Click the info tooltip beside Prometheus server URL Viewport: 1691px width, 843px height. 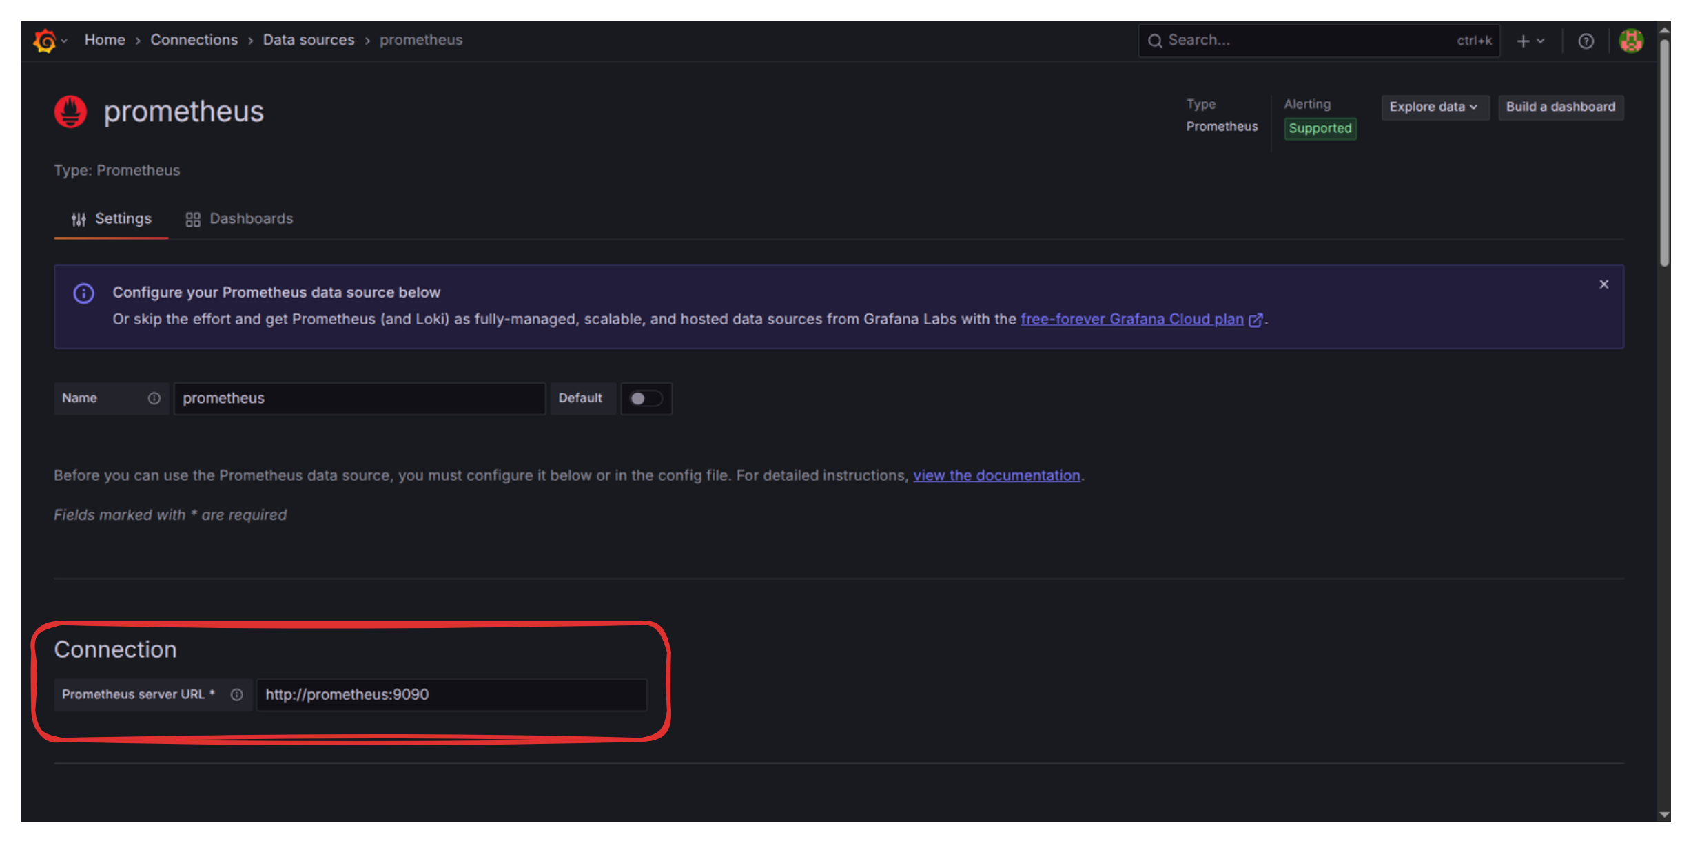(x=236, y=694)
